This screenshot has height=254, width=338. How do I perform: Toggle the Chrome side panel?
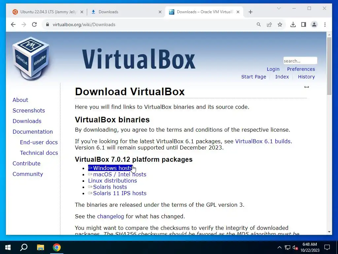tap(304, 24)
